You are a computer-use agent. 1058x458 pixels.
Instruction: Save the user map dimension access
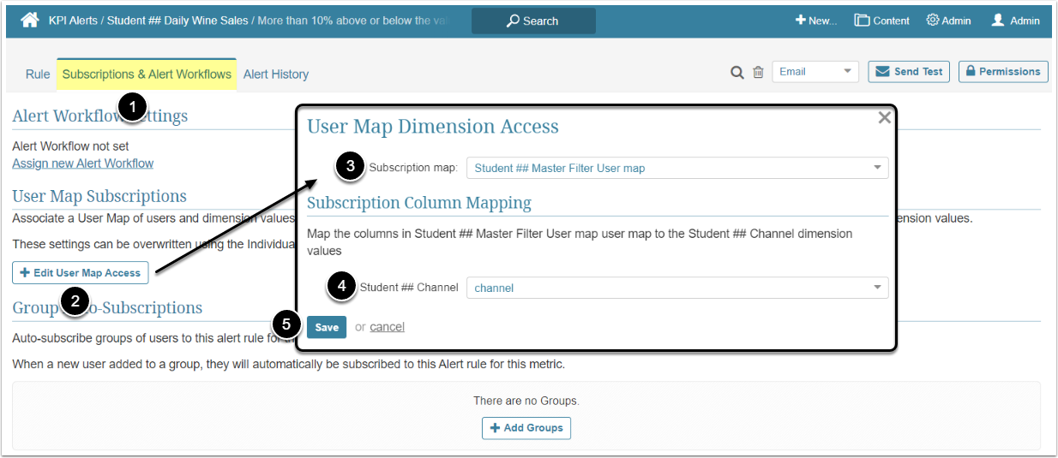(327, 327)
